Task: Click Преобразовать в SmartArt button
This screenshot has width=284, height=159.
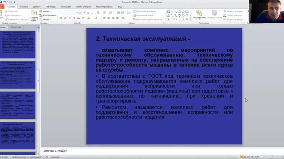Action: [148, 19]
